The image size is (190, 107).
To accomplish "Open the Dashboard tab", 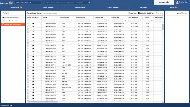I will [16, 7].
